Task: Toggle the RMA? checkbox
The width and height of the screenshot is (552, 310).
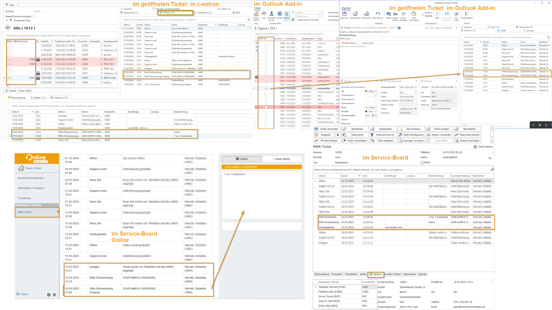Action: (x=422, y=163)
